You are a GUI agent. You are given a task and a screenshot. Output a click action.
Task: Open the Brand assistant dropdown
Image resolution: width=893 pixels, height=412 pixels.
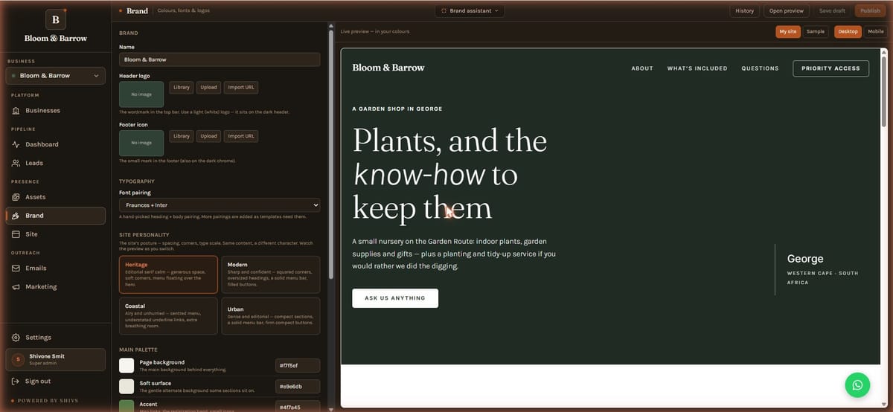coord(470,11)
